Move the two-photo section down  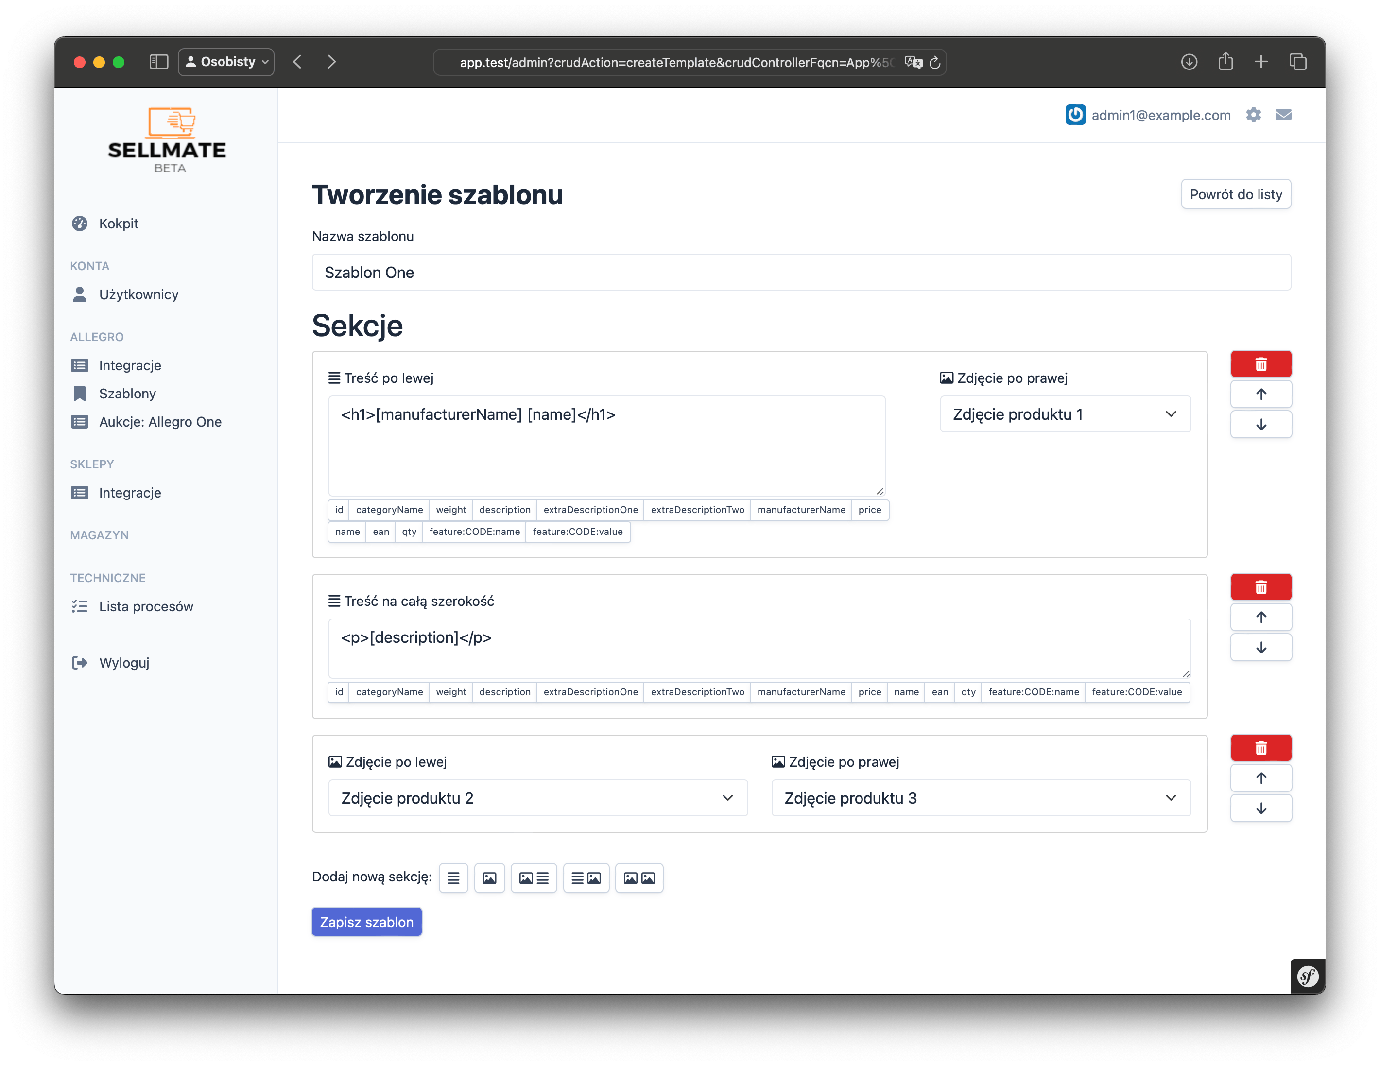point(1260,808)
